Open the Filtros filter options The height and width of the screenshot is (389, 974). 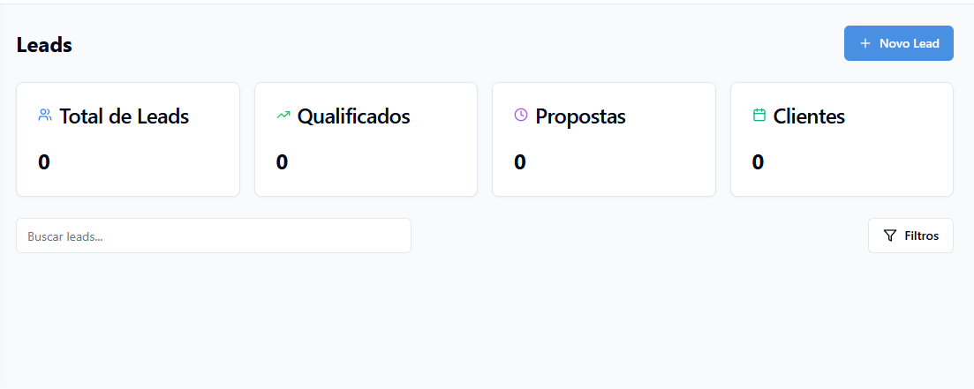(x=910, y=236)
